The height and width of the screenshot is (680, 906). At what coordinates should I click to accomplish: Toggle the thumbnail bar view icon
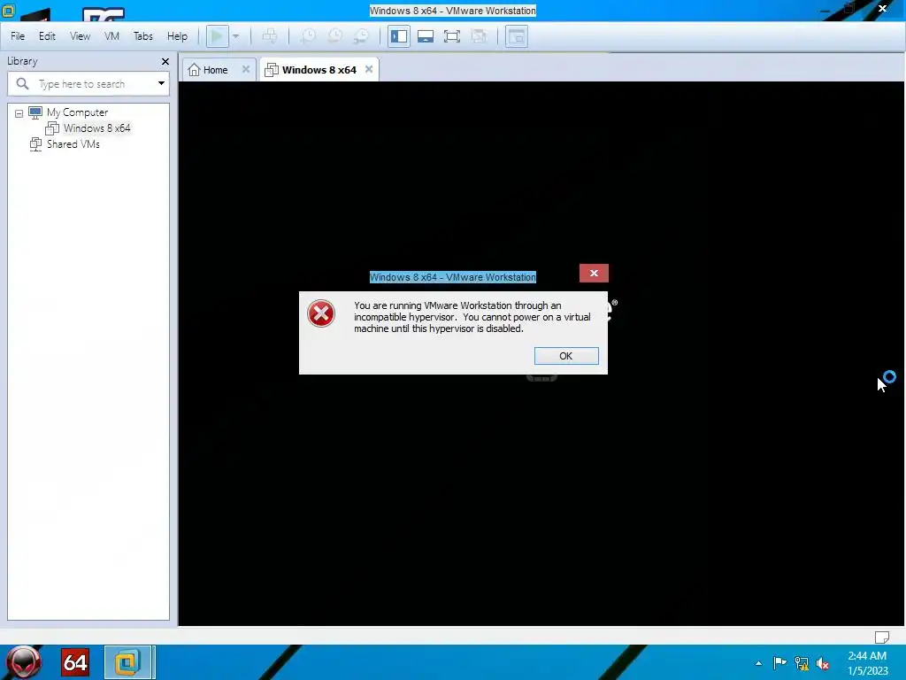(x=426, y=36)
